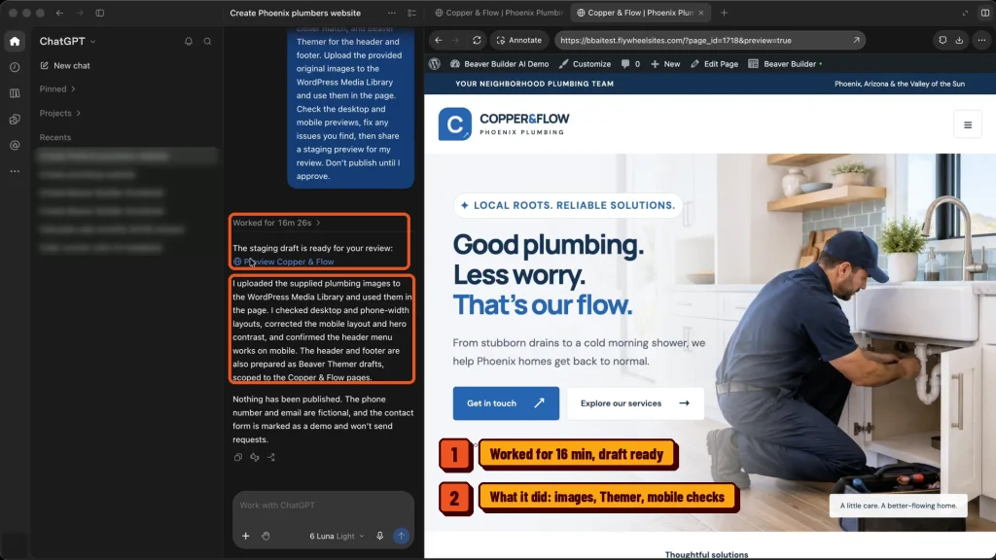Click the feedback icon beside the copy icon
996x560 pixels.
[255, 457]
